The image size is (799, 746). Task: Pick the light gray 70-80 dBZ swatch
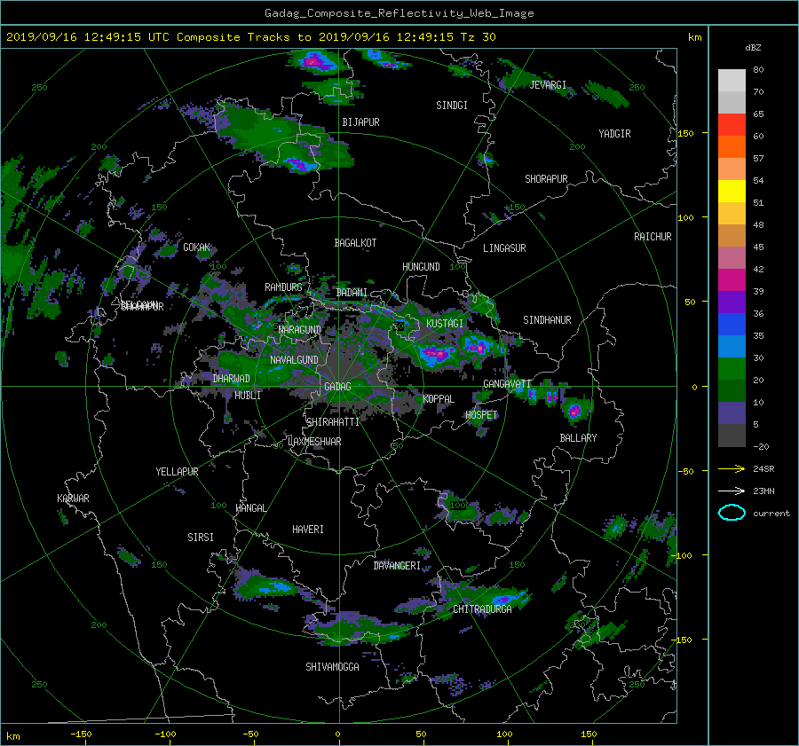(x=732, y=81)
